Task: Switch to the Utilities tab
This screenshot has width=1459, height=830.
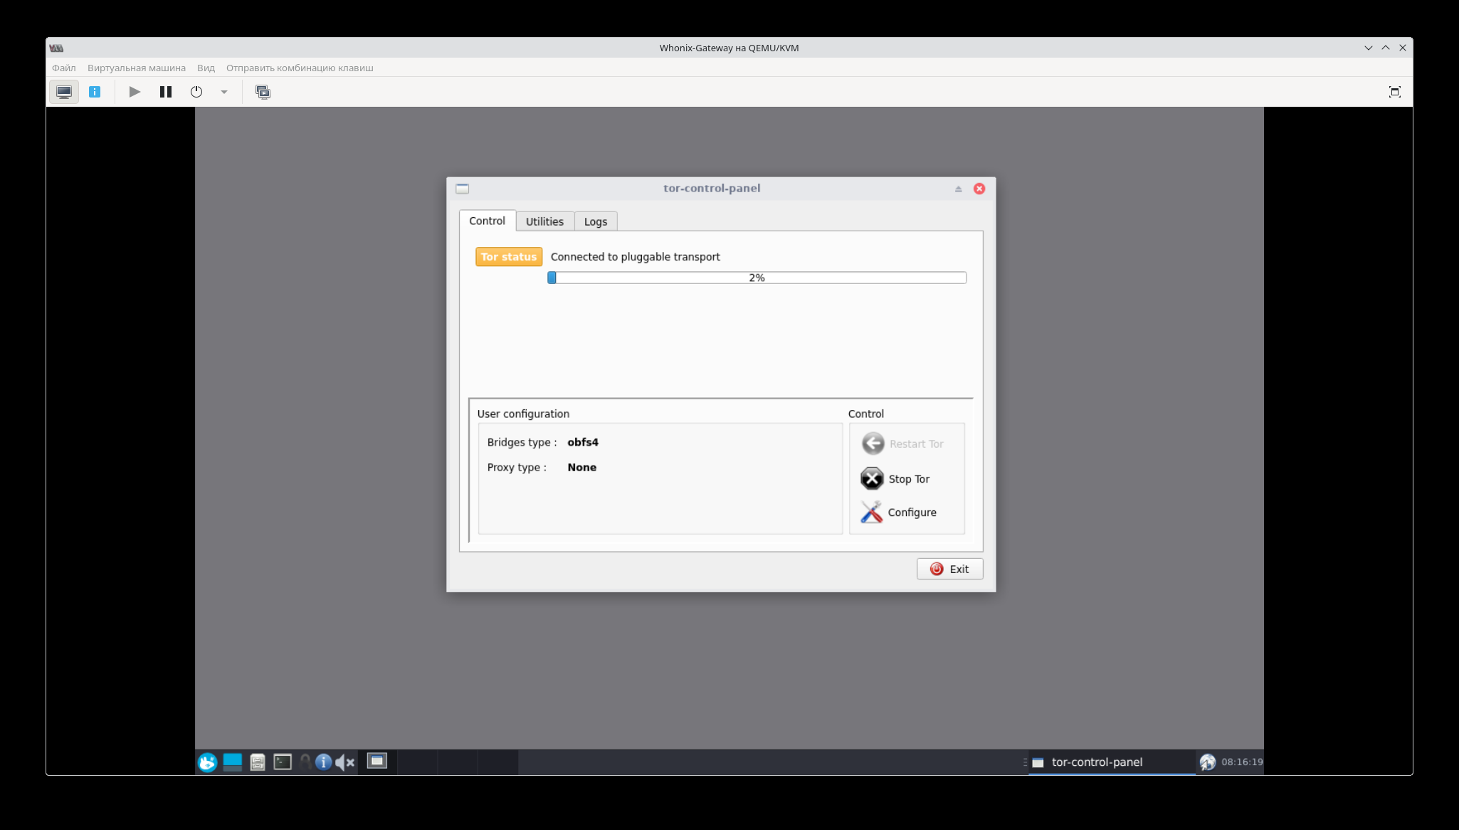Action: click(x=544, y=221)
